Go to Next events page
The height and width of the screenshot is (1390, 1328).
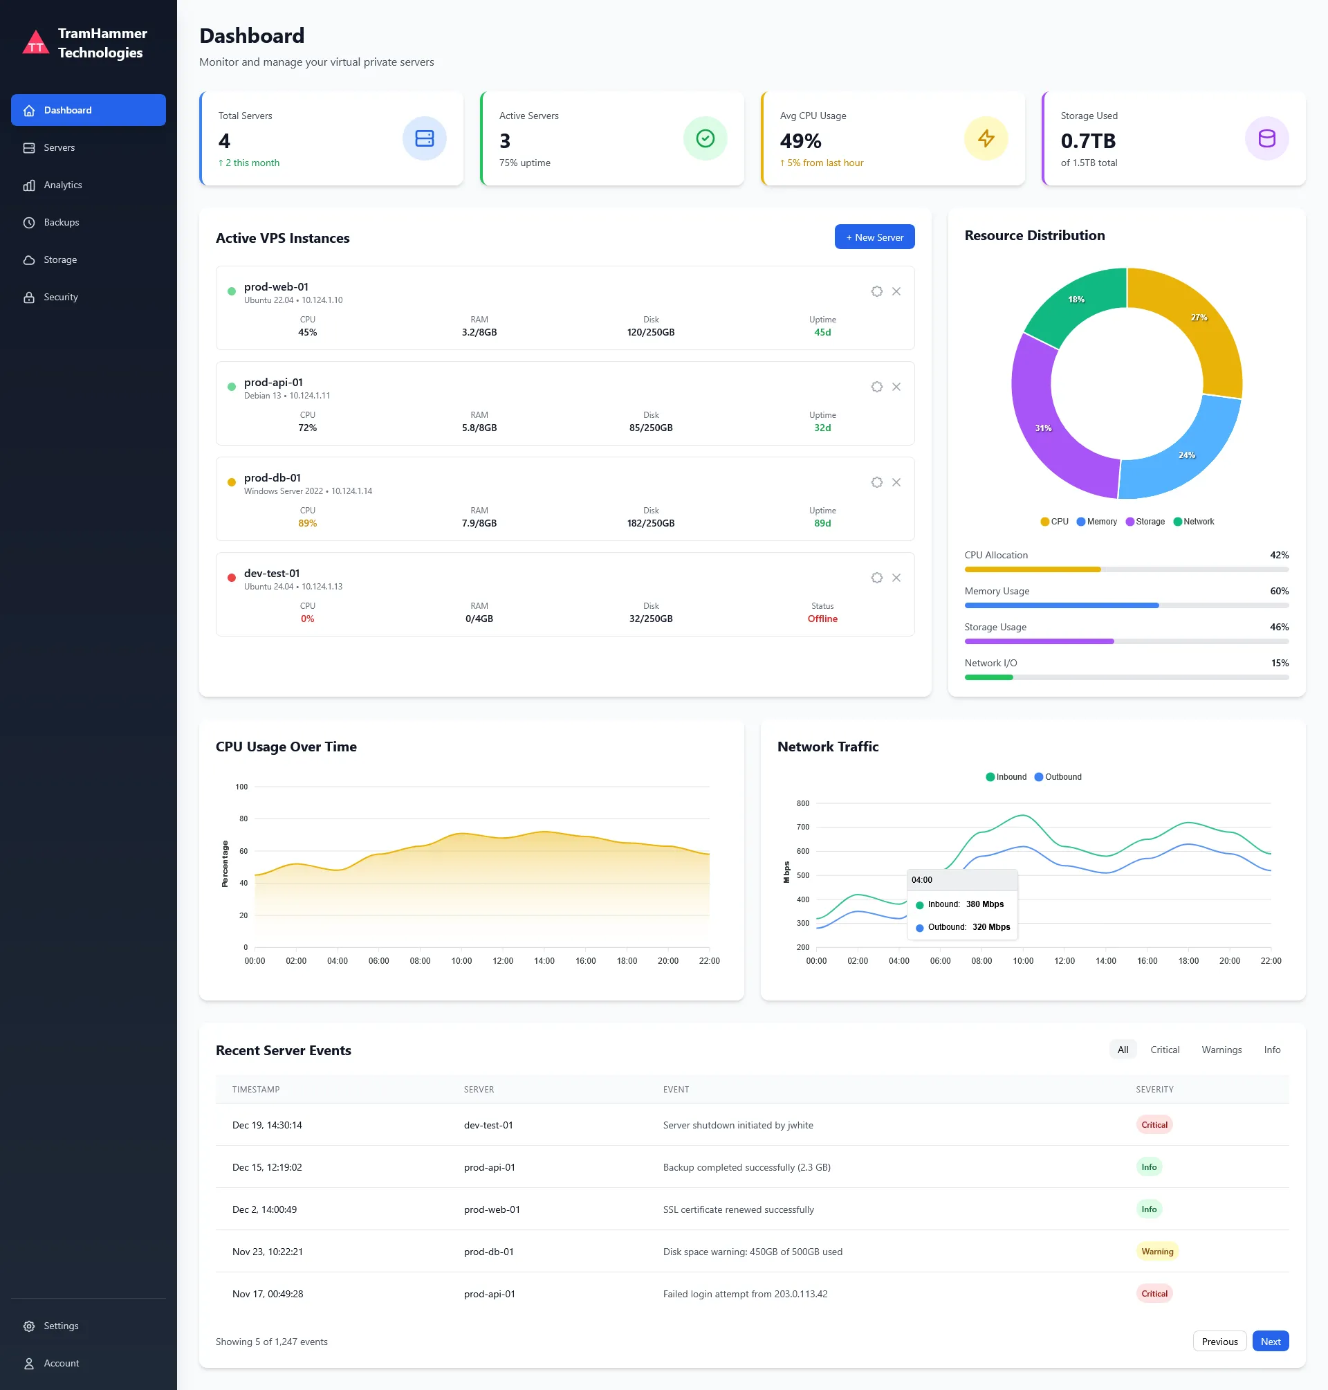[1270, 1342]
